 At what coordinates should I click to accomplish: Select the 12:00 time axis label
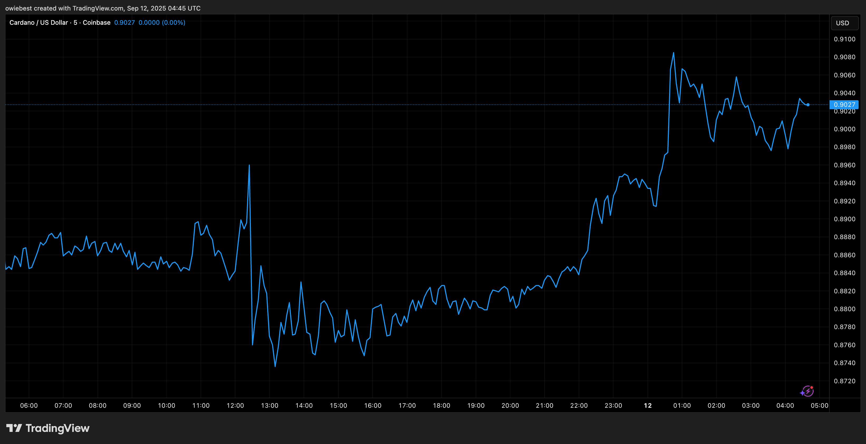pos(235,405)
